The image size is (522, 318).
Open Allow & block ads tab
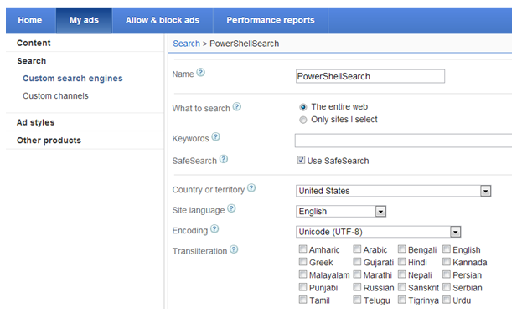pos(163,20)
